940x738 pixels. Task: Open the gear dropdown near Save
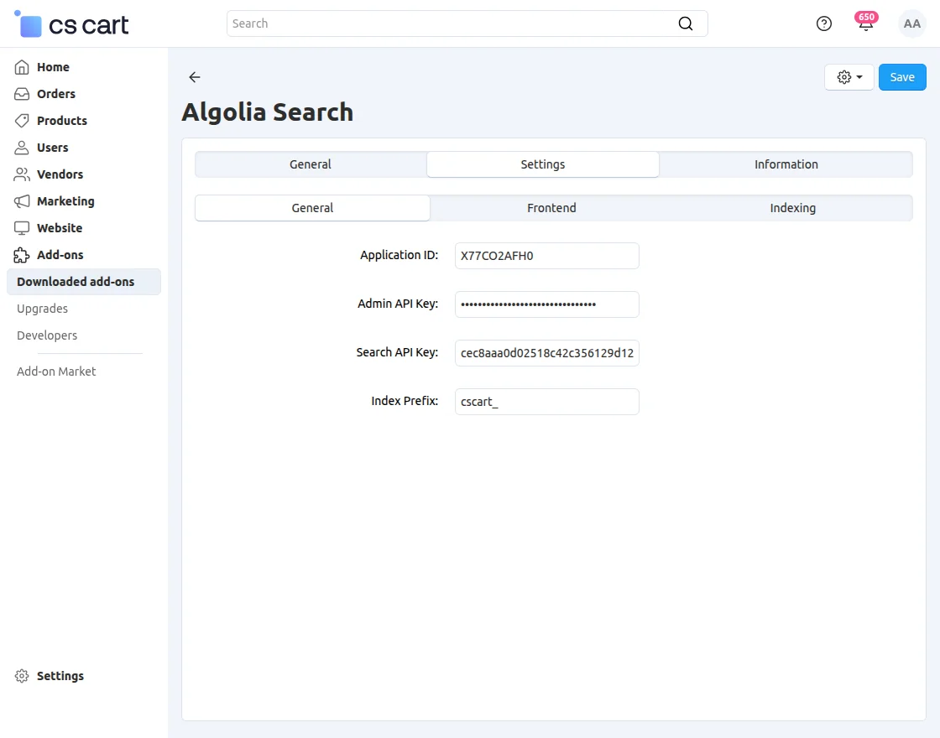(x=849, y=76)
